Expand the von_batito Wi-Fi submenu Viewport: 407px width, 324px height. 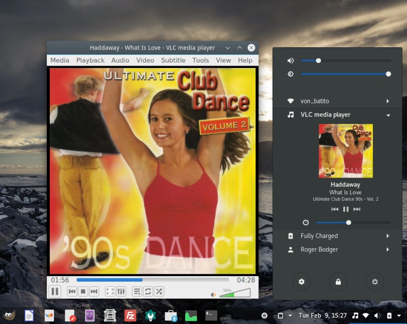[x=388, y=101]
